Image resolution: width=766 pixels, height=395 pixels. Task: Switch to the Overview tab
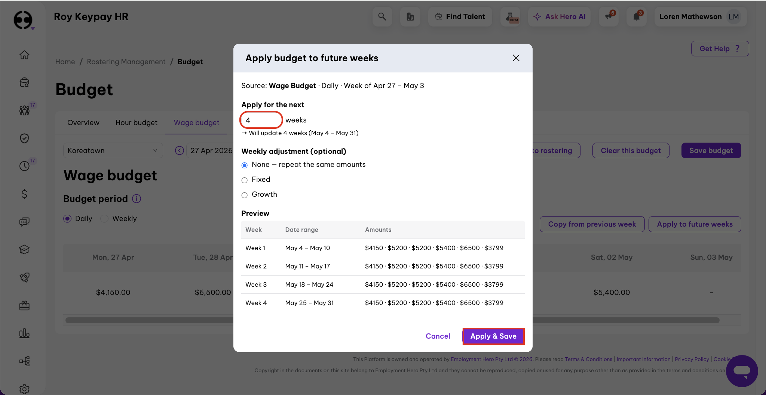[83, 123]
